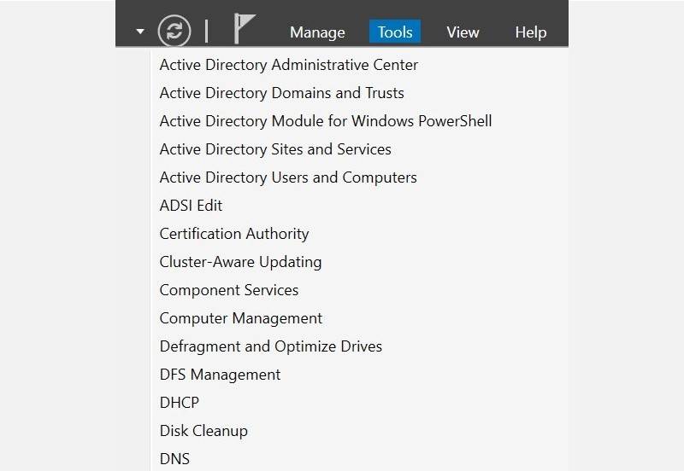This screenshot has width=684, height=471.
Task: Open DFS Management
Action: 220,375
